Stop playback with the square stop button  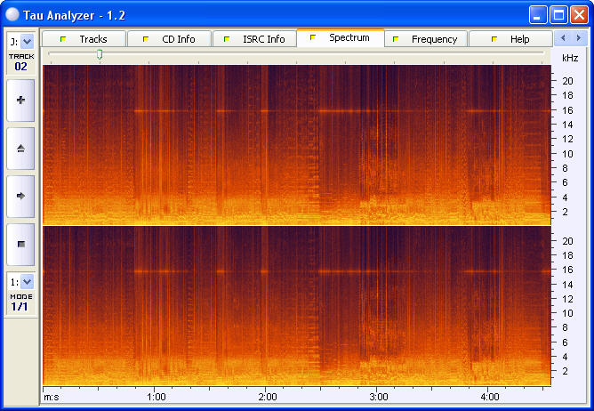[20, 244]
